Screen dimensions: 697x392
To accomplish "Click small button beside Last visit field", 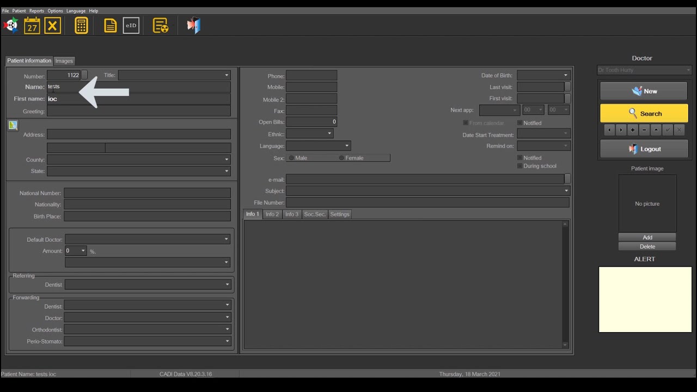I will [567, 87].
